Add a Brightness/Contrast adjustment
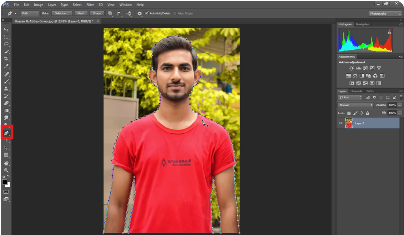 [x=351, y=68]
